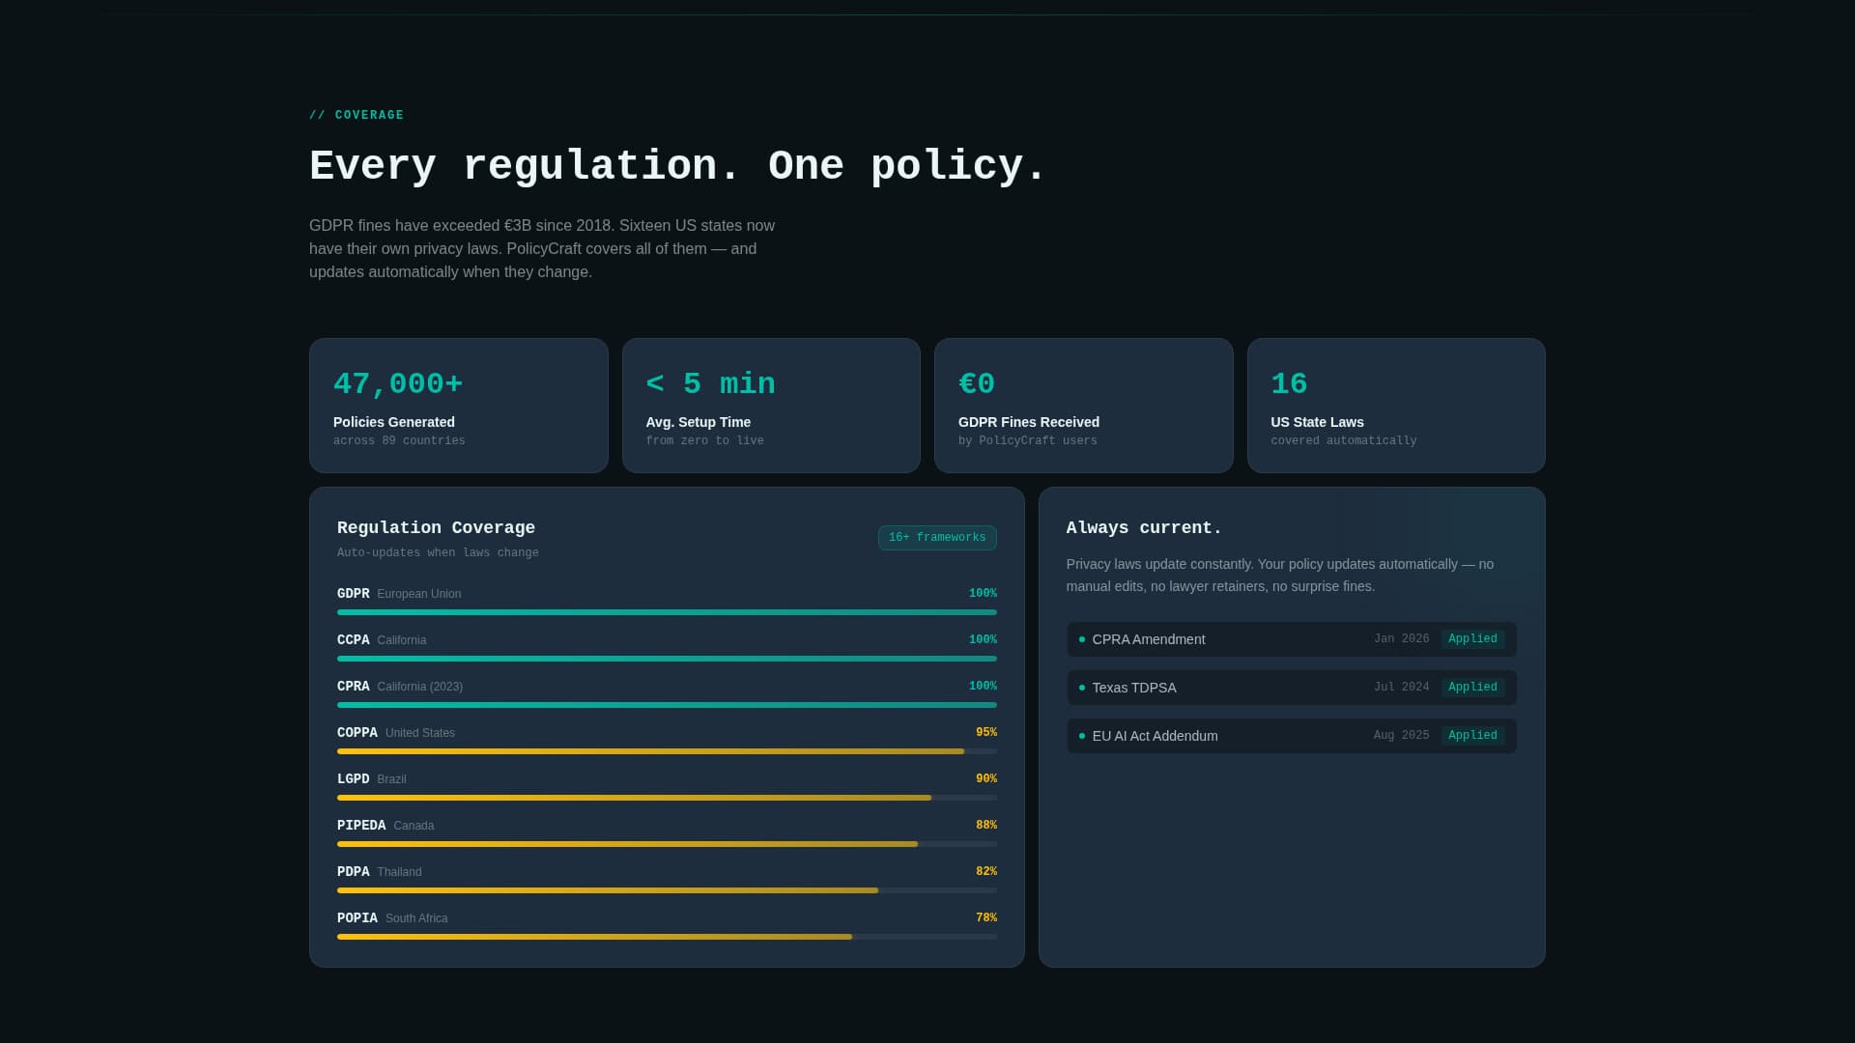Click the 'Regulation Coverage' panel title
1855x1043 pixels.
436,528
